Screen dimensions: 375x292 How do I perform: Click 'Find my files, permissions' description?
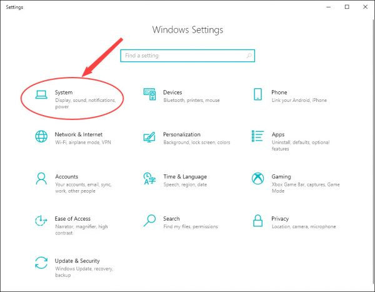click(191, 226)
